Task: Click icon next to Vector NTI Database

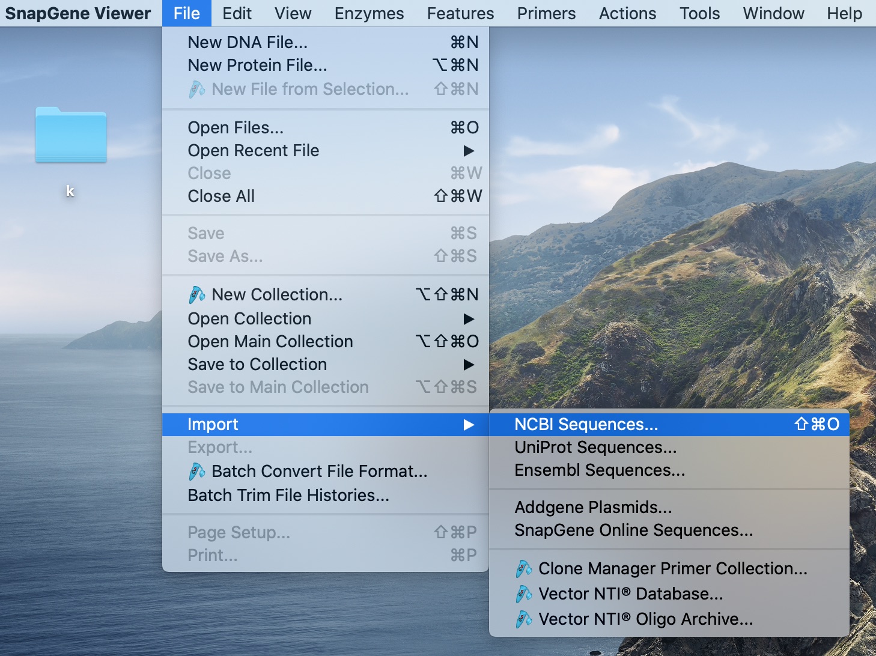Action: 523,594
